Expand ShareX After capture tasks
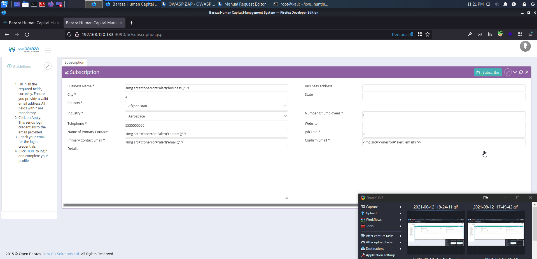Viewport: 537px width, 259px height. 381,236
